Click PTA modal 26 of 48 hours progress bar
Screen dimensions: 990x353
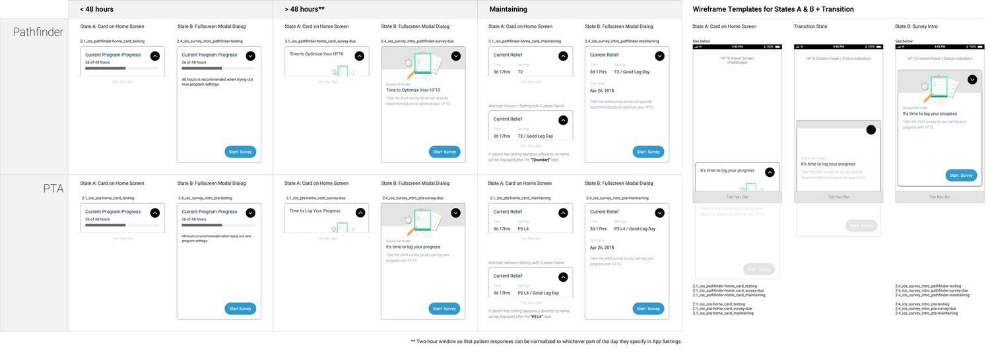tap(218, 224)
